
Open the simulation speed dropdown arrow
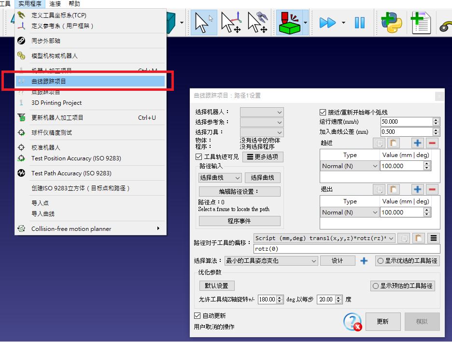point(343,23)
